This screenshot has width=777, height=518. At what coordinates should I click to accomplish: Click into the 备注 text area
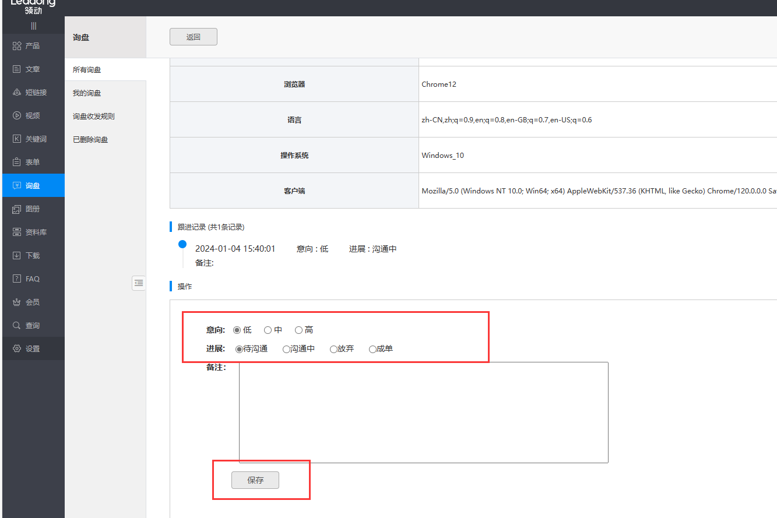[423, 413]
